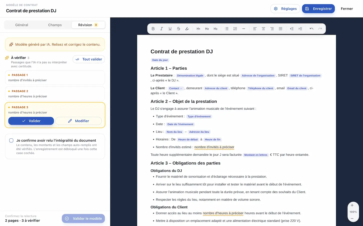Select the highlighter tool
The width and height of the screenshot is (363, 226).
187,29
